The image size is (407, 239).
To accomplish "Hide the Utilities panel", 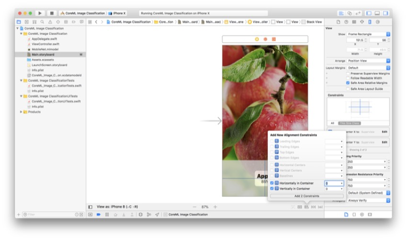I will (385, 13).
